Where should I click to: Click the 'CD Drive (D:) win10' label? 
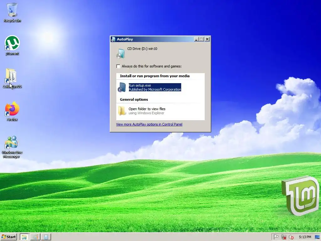pos(142,49)
